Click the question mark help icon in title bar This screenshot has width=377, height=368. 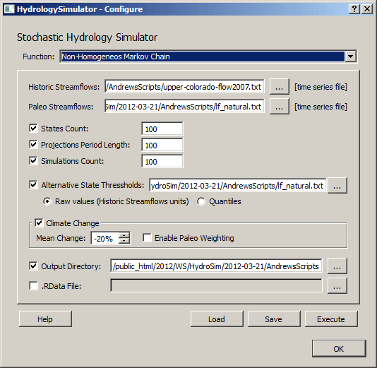(354, 9)
